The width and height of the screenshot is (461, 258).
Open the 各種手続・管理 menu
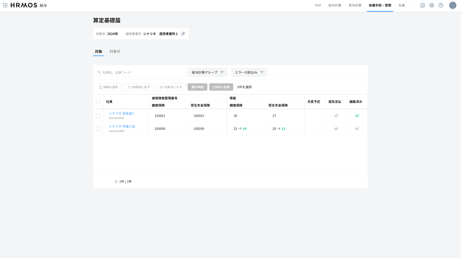(380, 5)
